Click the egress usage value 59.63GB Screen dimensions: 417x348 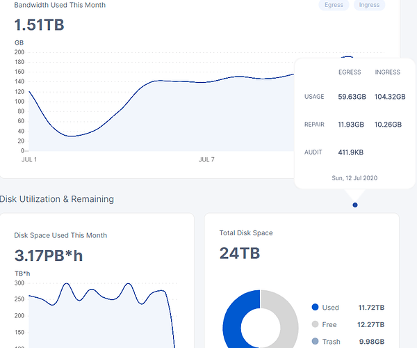pyautogui.click(x=352, y=97)
